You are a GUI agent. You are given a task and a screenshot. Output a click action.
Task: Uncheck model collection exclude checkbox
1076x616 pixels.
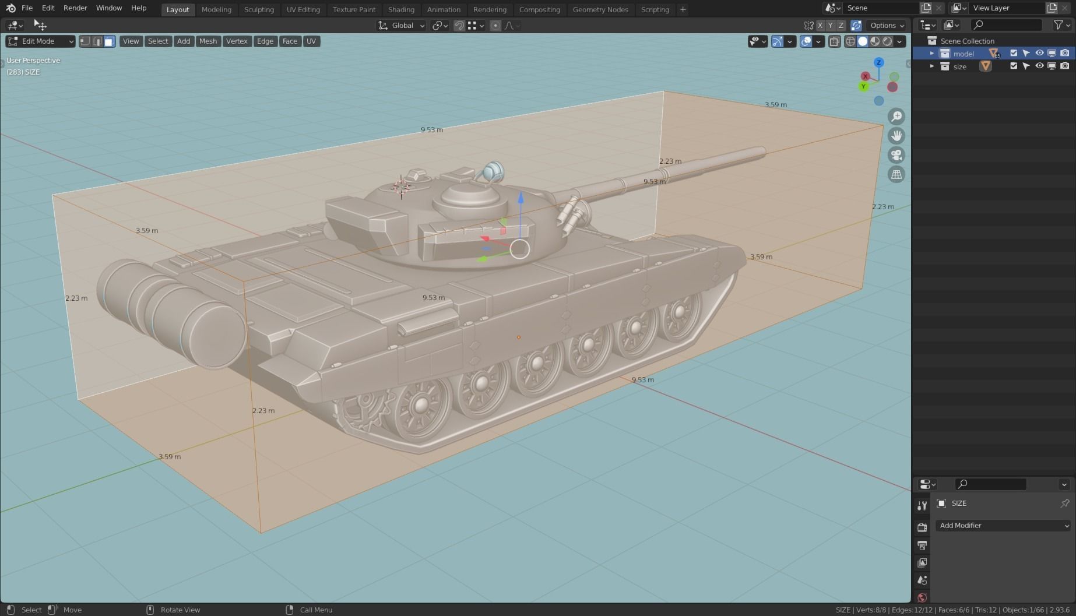pos(1014,53)
